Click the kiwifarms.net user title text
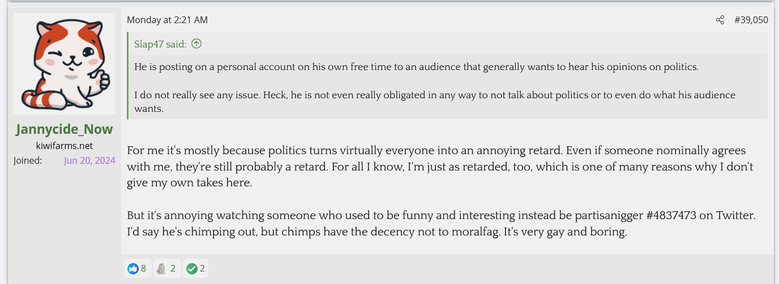This screenshot has height=284, width=779. point(65,146)
